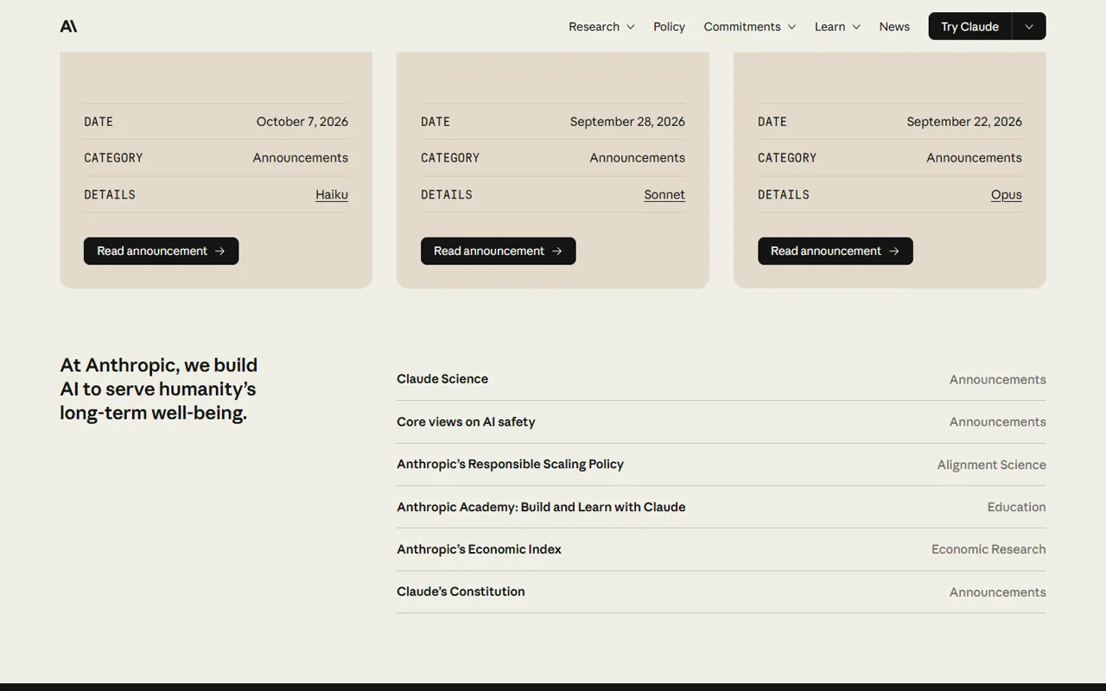This screenshot has width=1106, height=691.
Task: Open the News page
Action: (894, 27)
